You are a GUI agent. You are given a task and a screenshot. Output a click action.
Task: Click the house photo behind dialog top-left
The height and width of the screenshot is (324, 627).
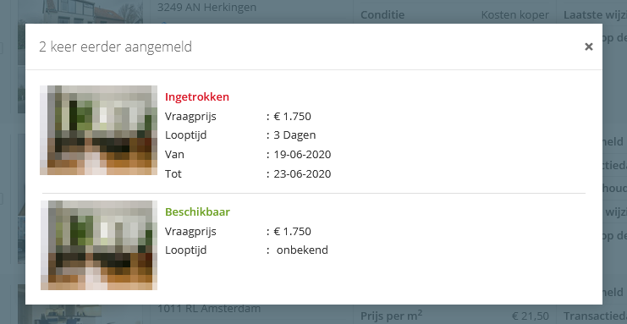(93, 12)
